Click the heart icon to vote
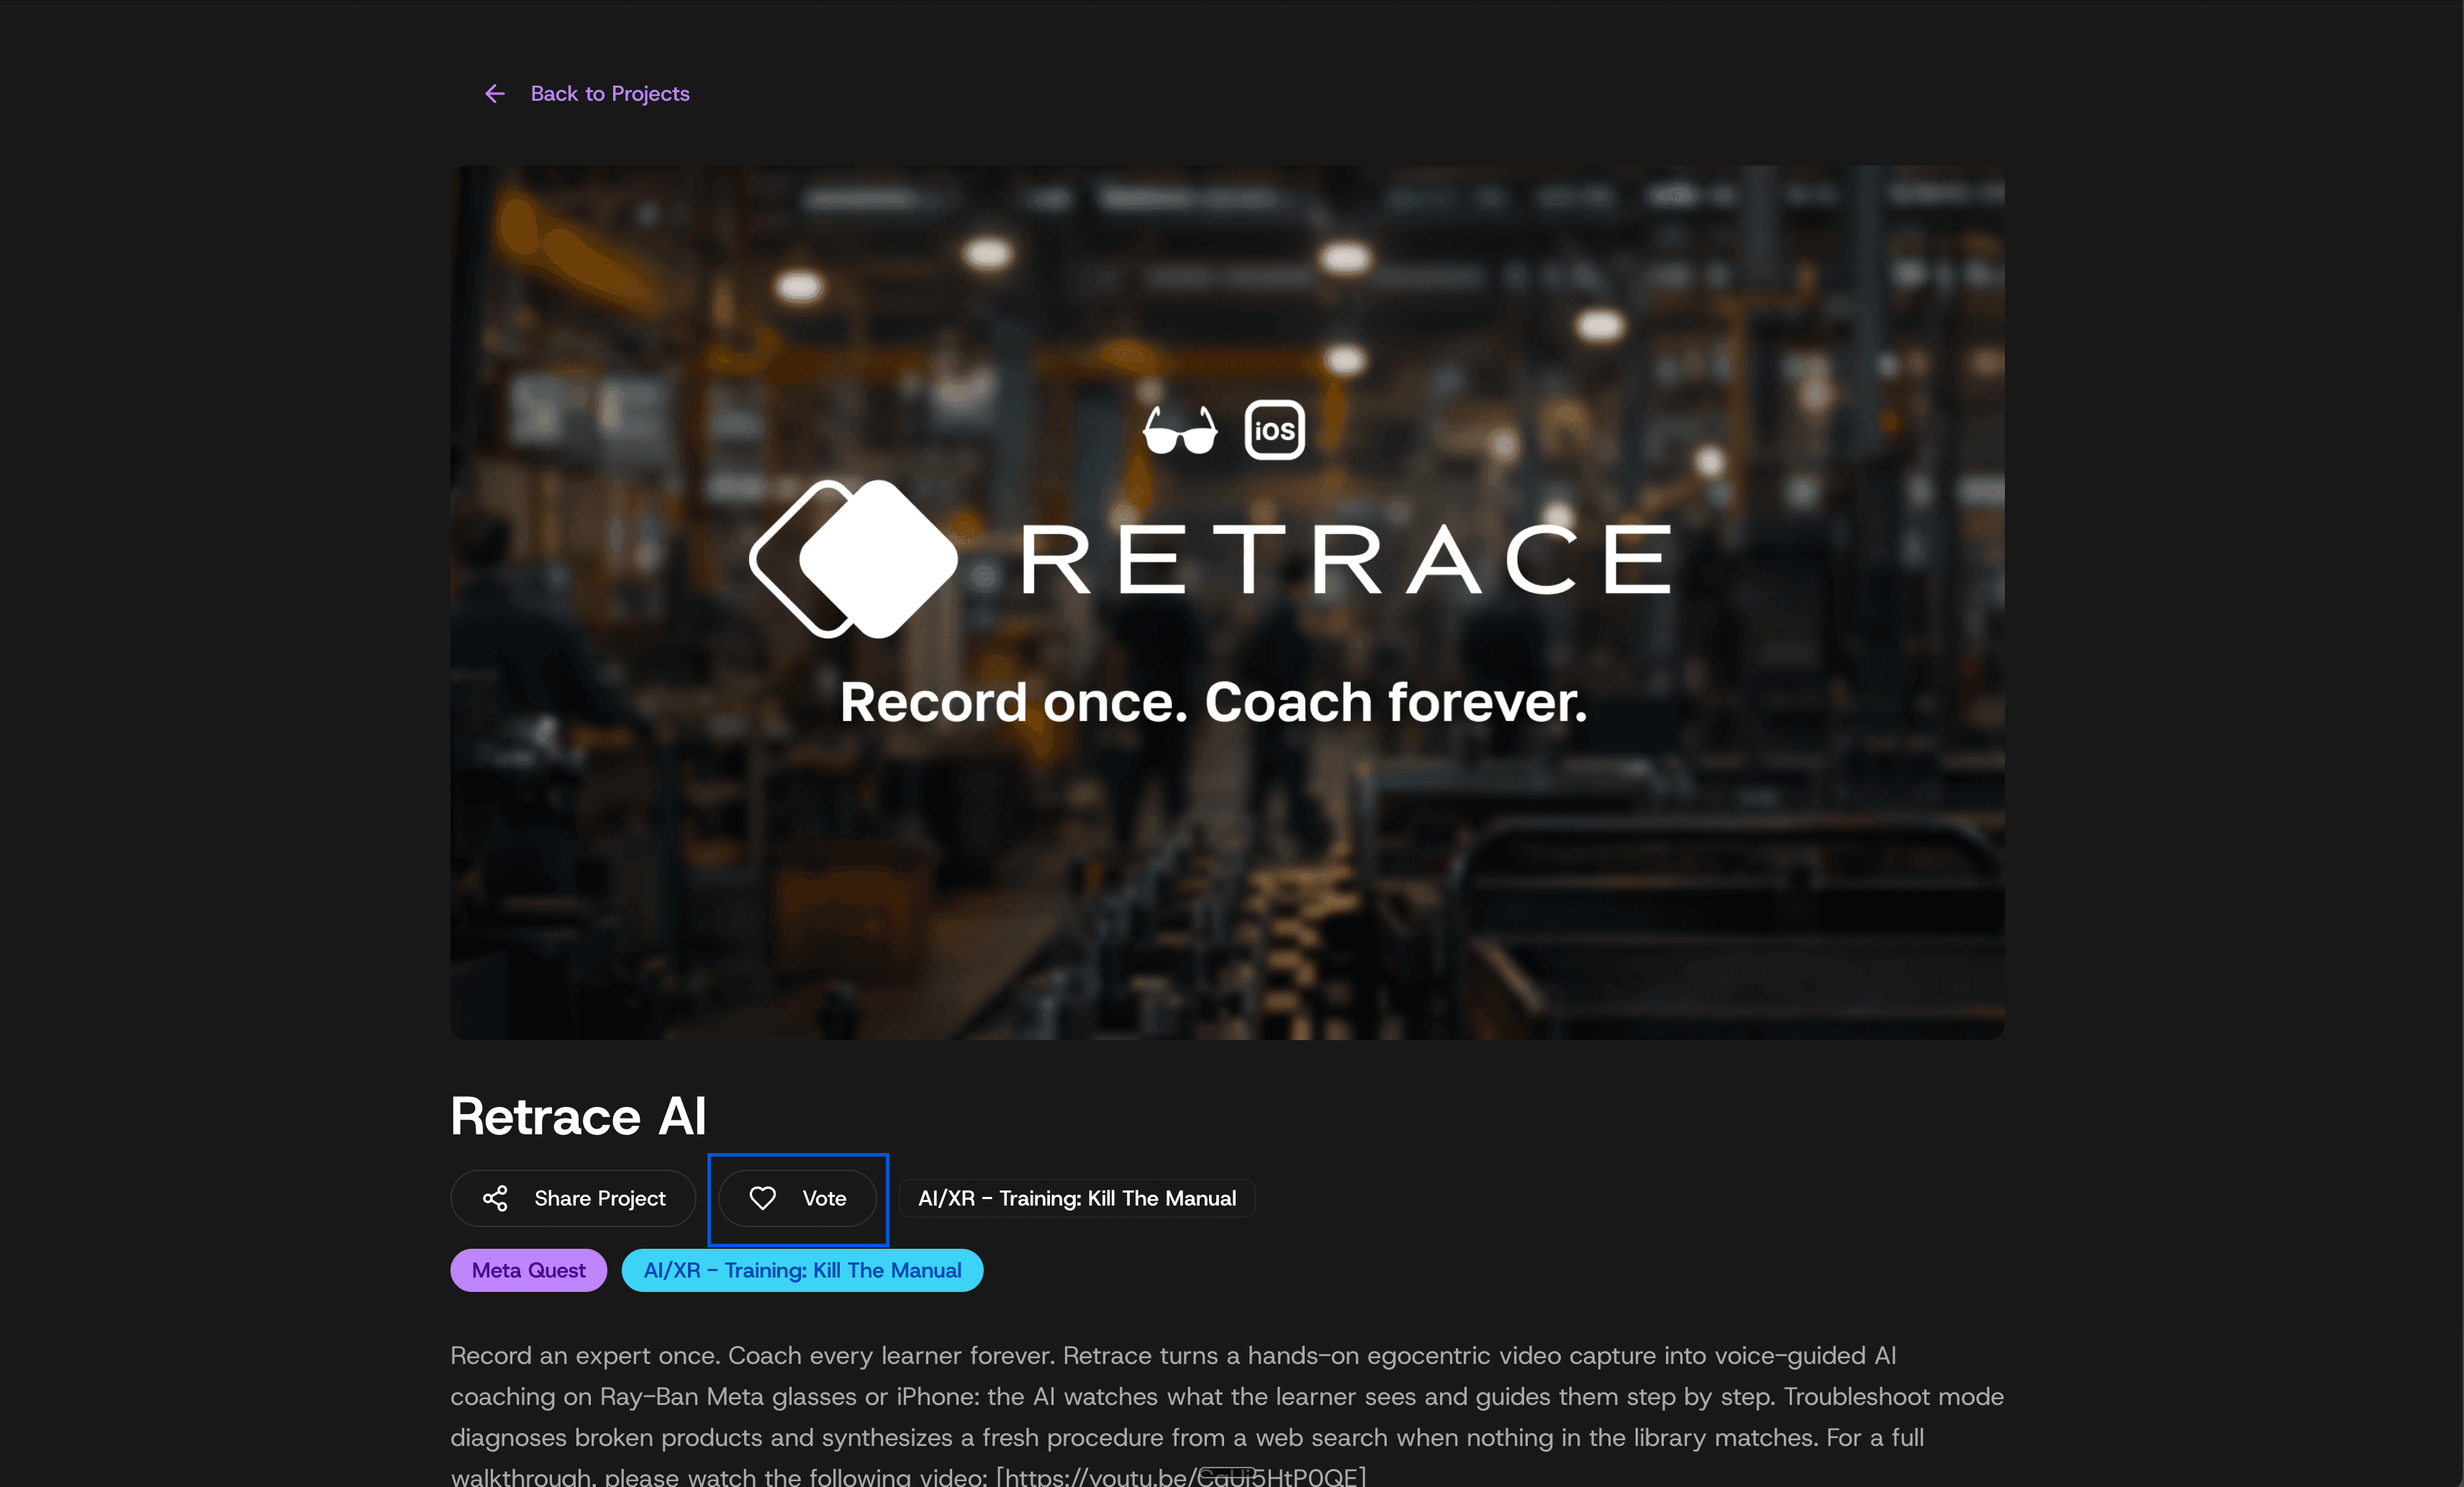This screenshot has width=2464, height=1487. (x=763, y=1198)
